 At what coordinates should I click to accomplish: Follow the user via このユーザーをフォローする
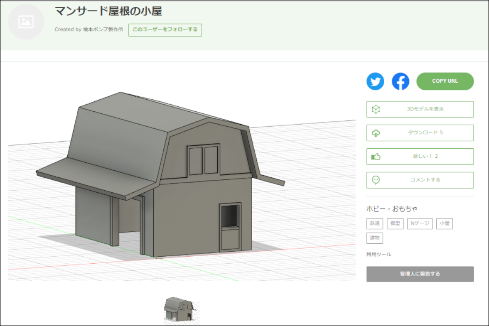[165, 30]
